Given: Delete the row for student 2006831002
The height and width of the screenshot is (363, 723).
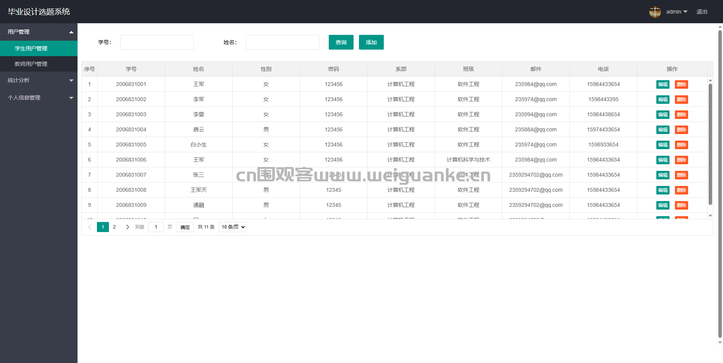Looking at the screenshot, I should (x=682, y=100).
